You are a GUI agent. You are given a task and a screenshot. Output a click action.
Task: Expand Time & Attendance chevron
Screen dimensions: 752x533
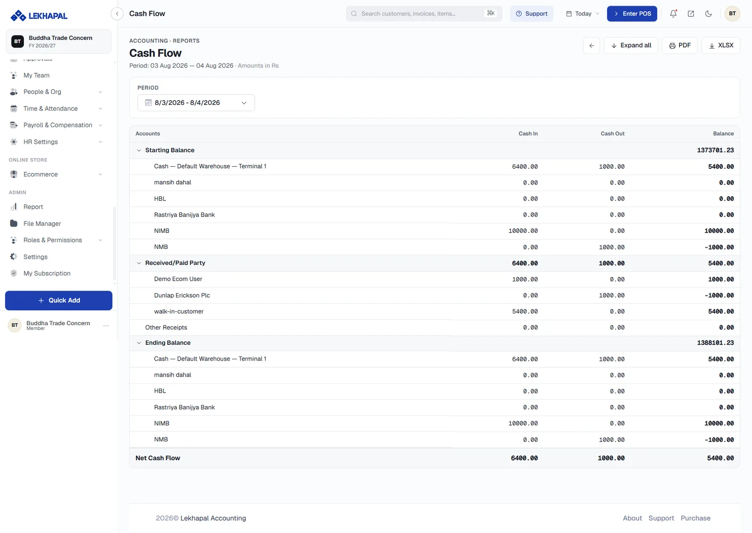pos(101,108)
